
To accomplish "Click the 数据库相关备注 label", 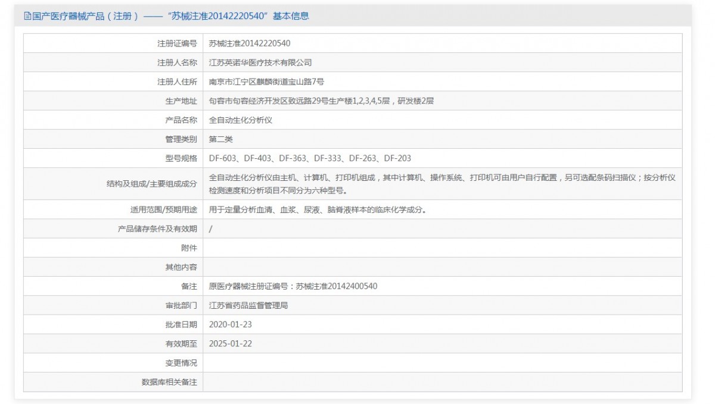I will tap(169, 382).
